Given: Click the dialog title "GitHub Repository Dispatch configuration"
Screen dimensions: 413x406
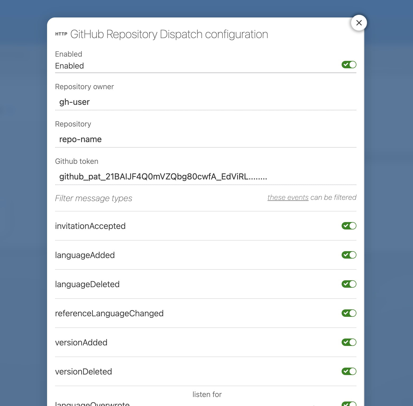Looking at the screenshot, I should (x=169, y=34).
